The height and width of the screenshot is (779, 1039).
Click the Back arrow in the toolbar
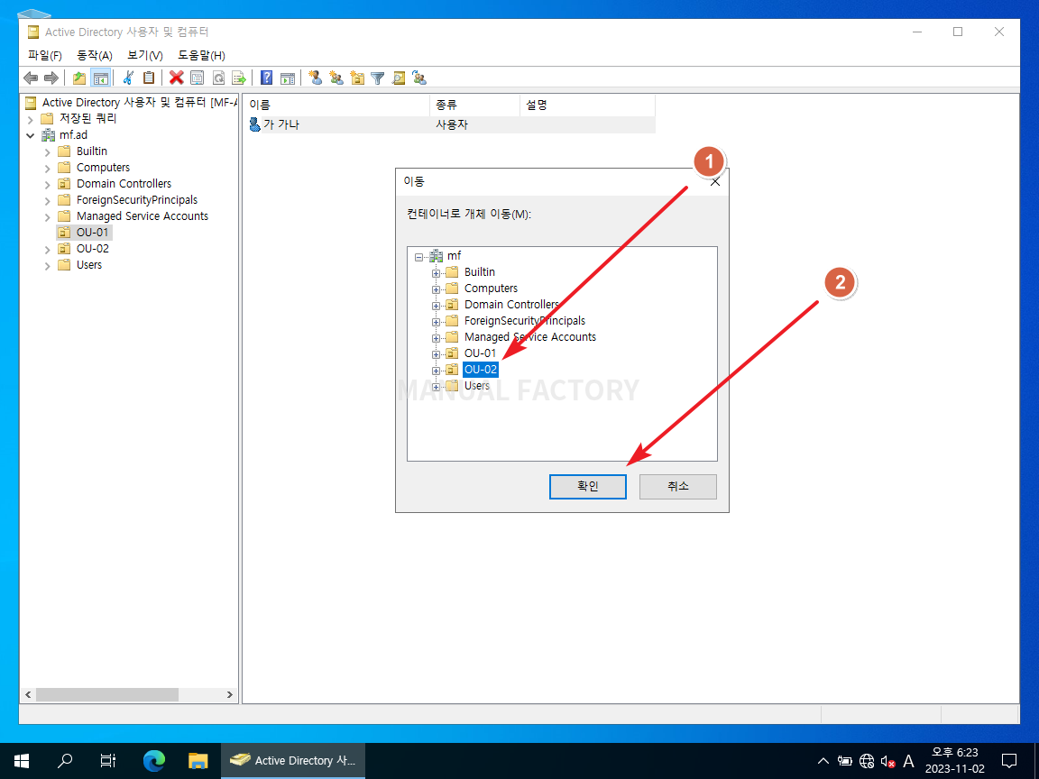(31, 78)
